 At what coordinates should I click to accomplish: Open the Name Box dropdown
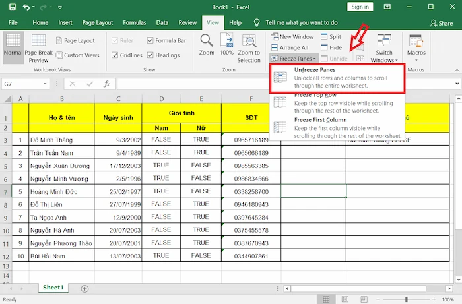pyautogui.click(x=45, y=84)
